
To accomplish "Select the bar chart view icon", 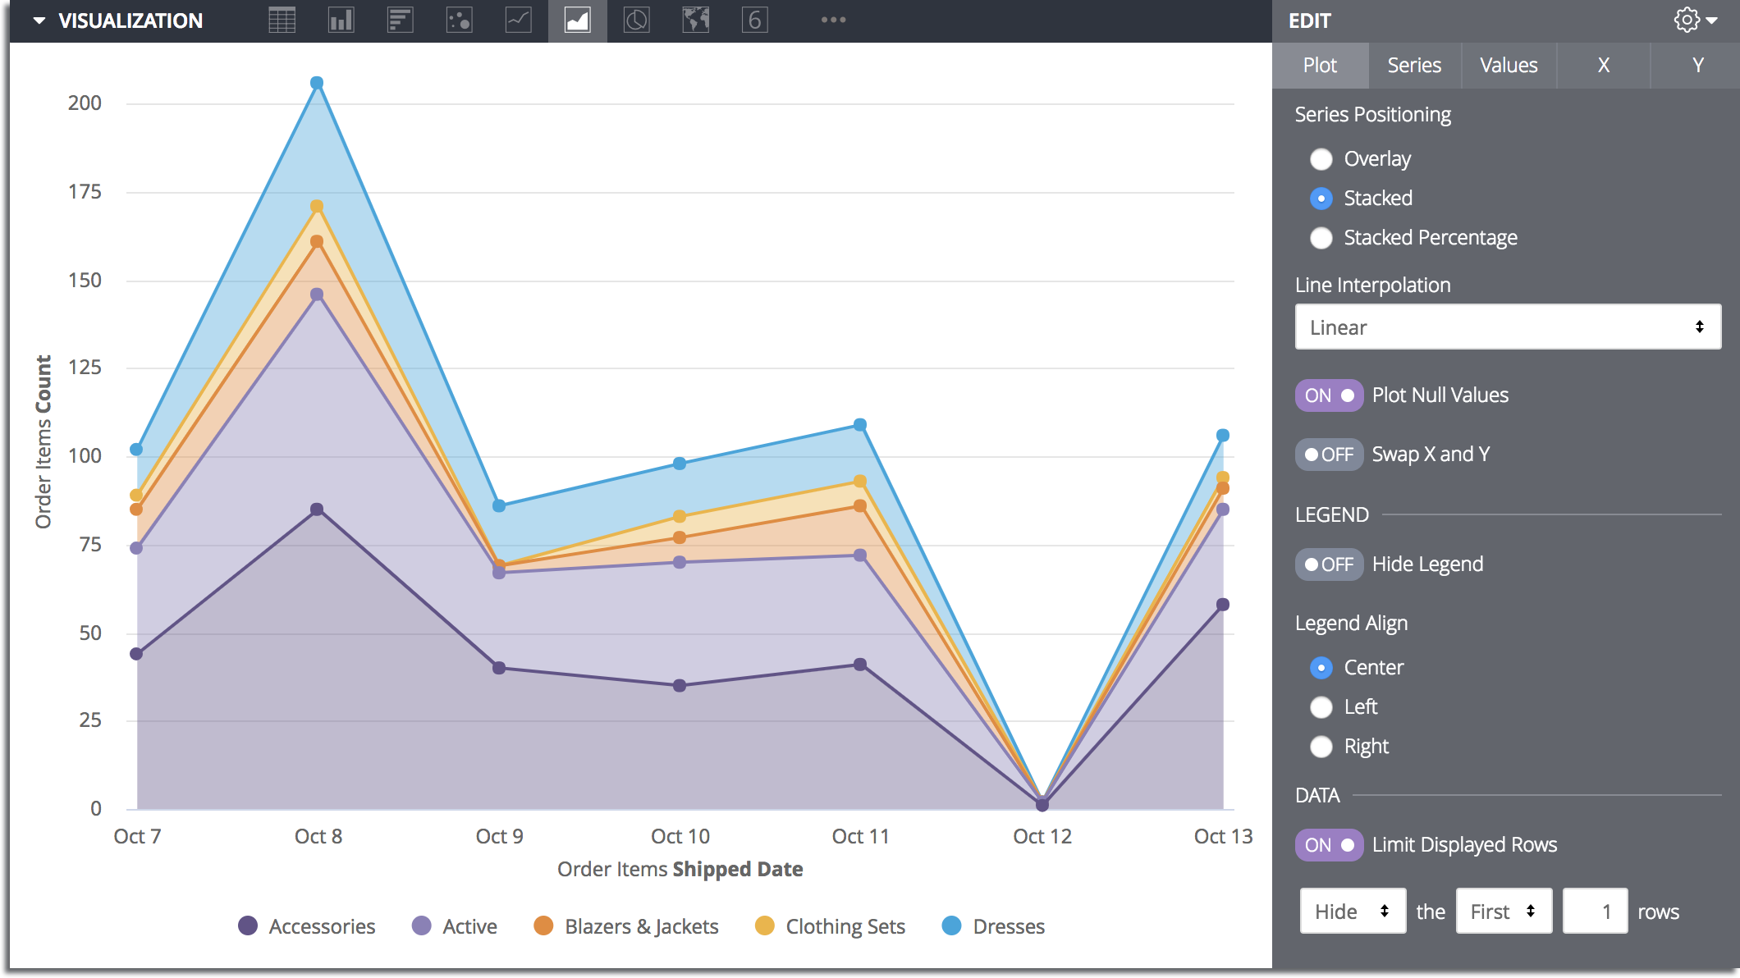I will point(338,21).
